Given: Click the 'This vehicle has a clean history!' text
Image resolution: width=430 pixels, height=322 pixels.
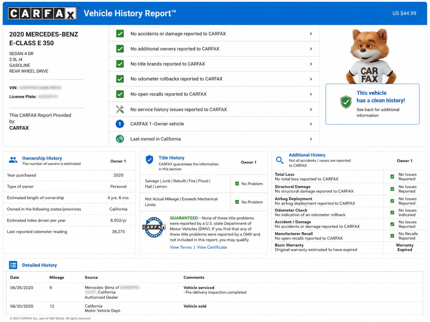Looking at the screenshot, I should coord(381,97).
